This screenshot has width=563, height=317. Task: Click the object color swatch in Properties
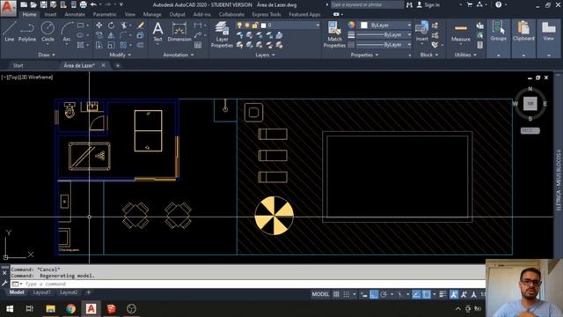[x=363, y=26]
